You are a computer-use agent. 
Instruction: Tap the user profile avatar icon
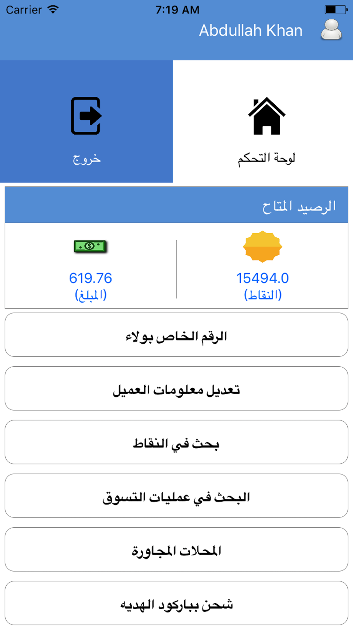pyautogui.click(x=331, y=30)
